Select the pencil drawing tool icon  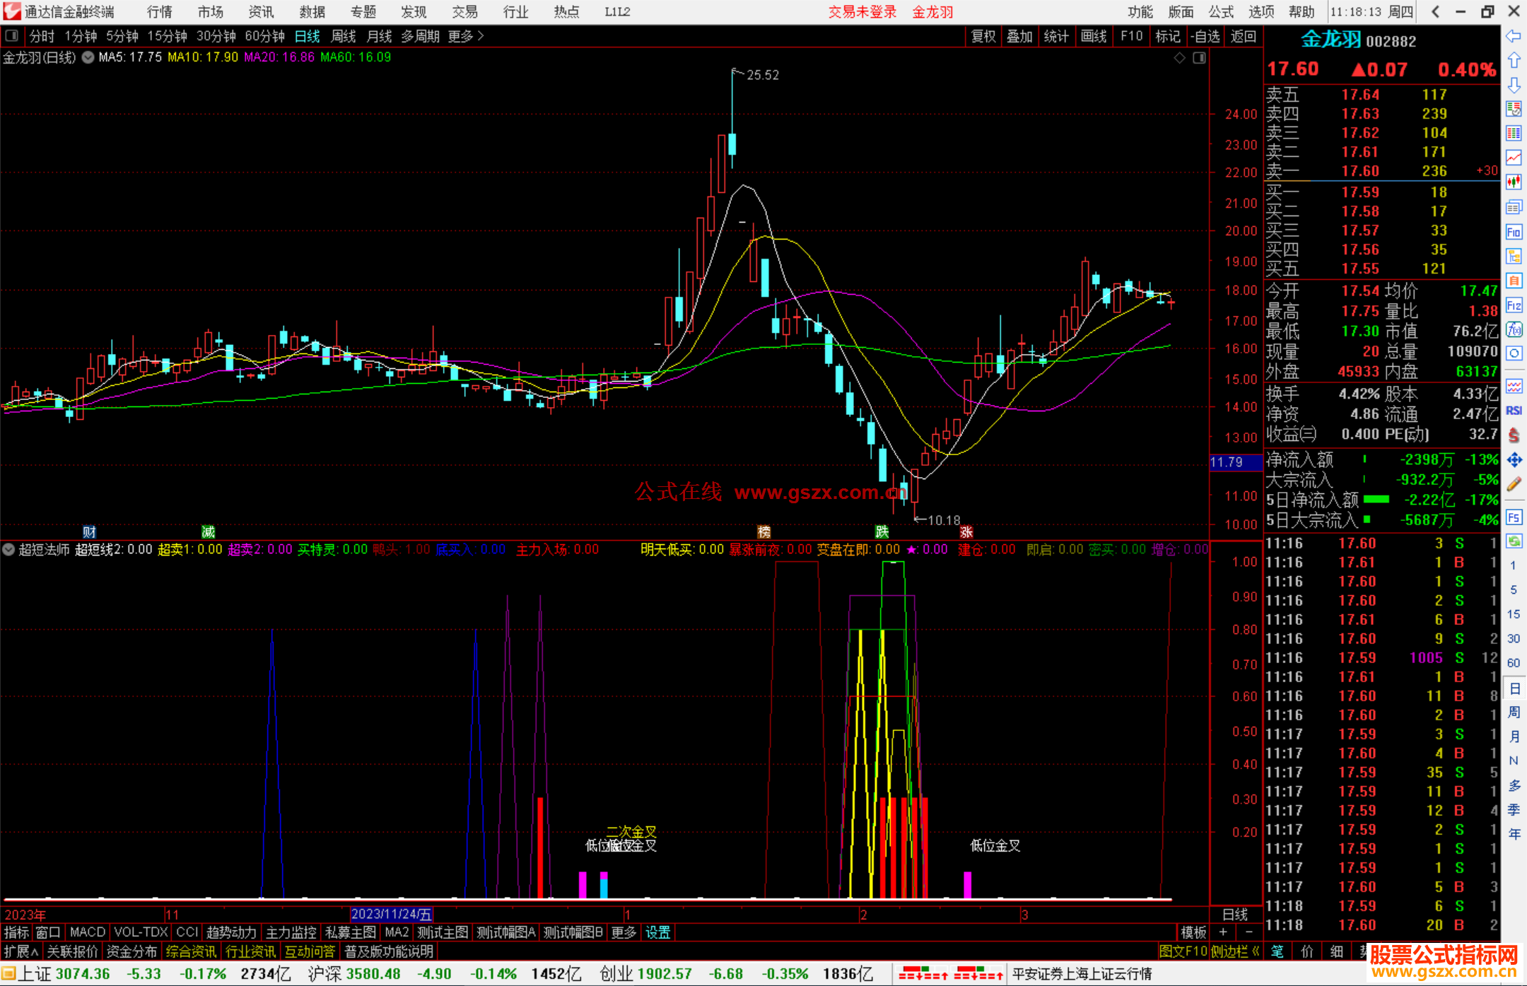point(1514,484)
